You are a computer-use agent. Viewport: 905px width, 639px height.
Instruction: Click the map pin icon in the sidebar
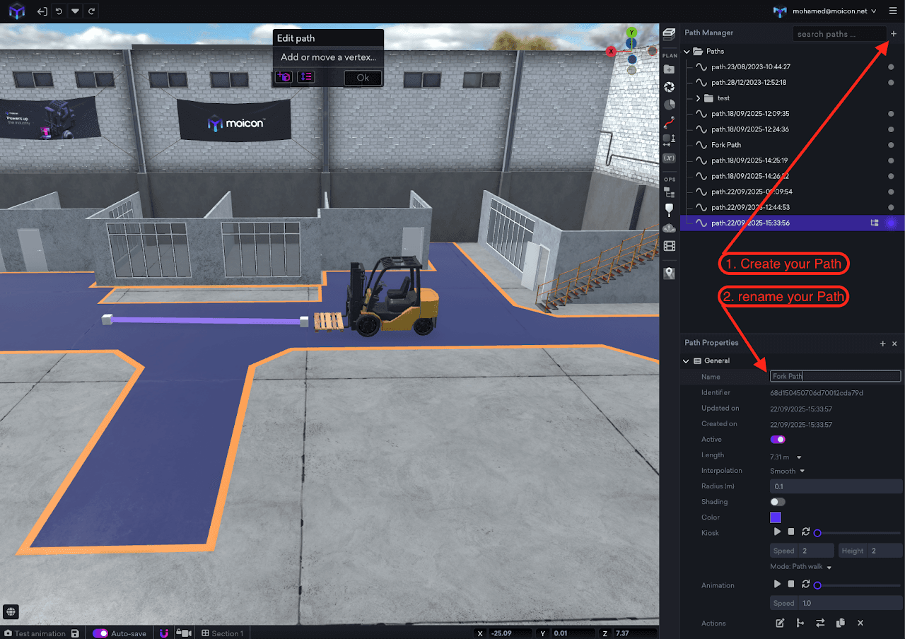point(669,274)
